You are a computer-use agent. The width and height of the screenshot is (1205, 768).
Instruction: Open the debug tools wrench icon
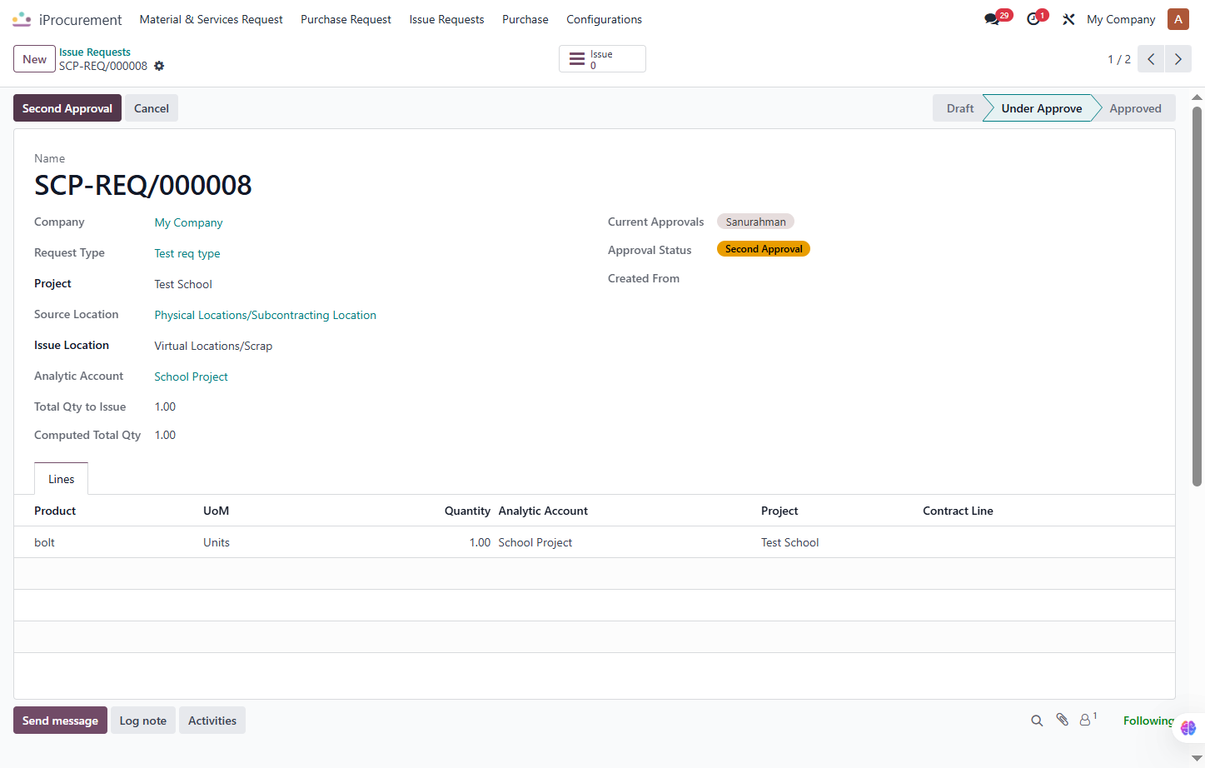(1068, 19)
